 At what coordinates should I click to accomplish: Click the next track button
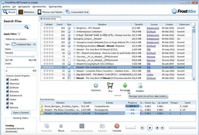tap(163, 128)
